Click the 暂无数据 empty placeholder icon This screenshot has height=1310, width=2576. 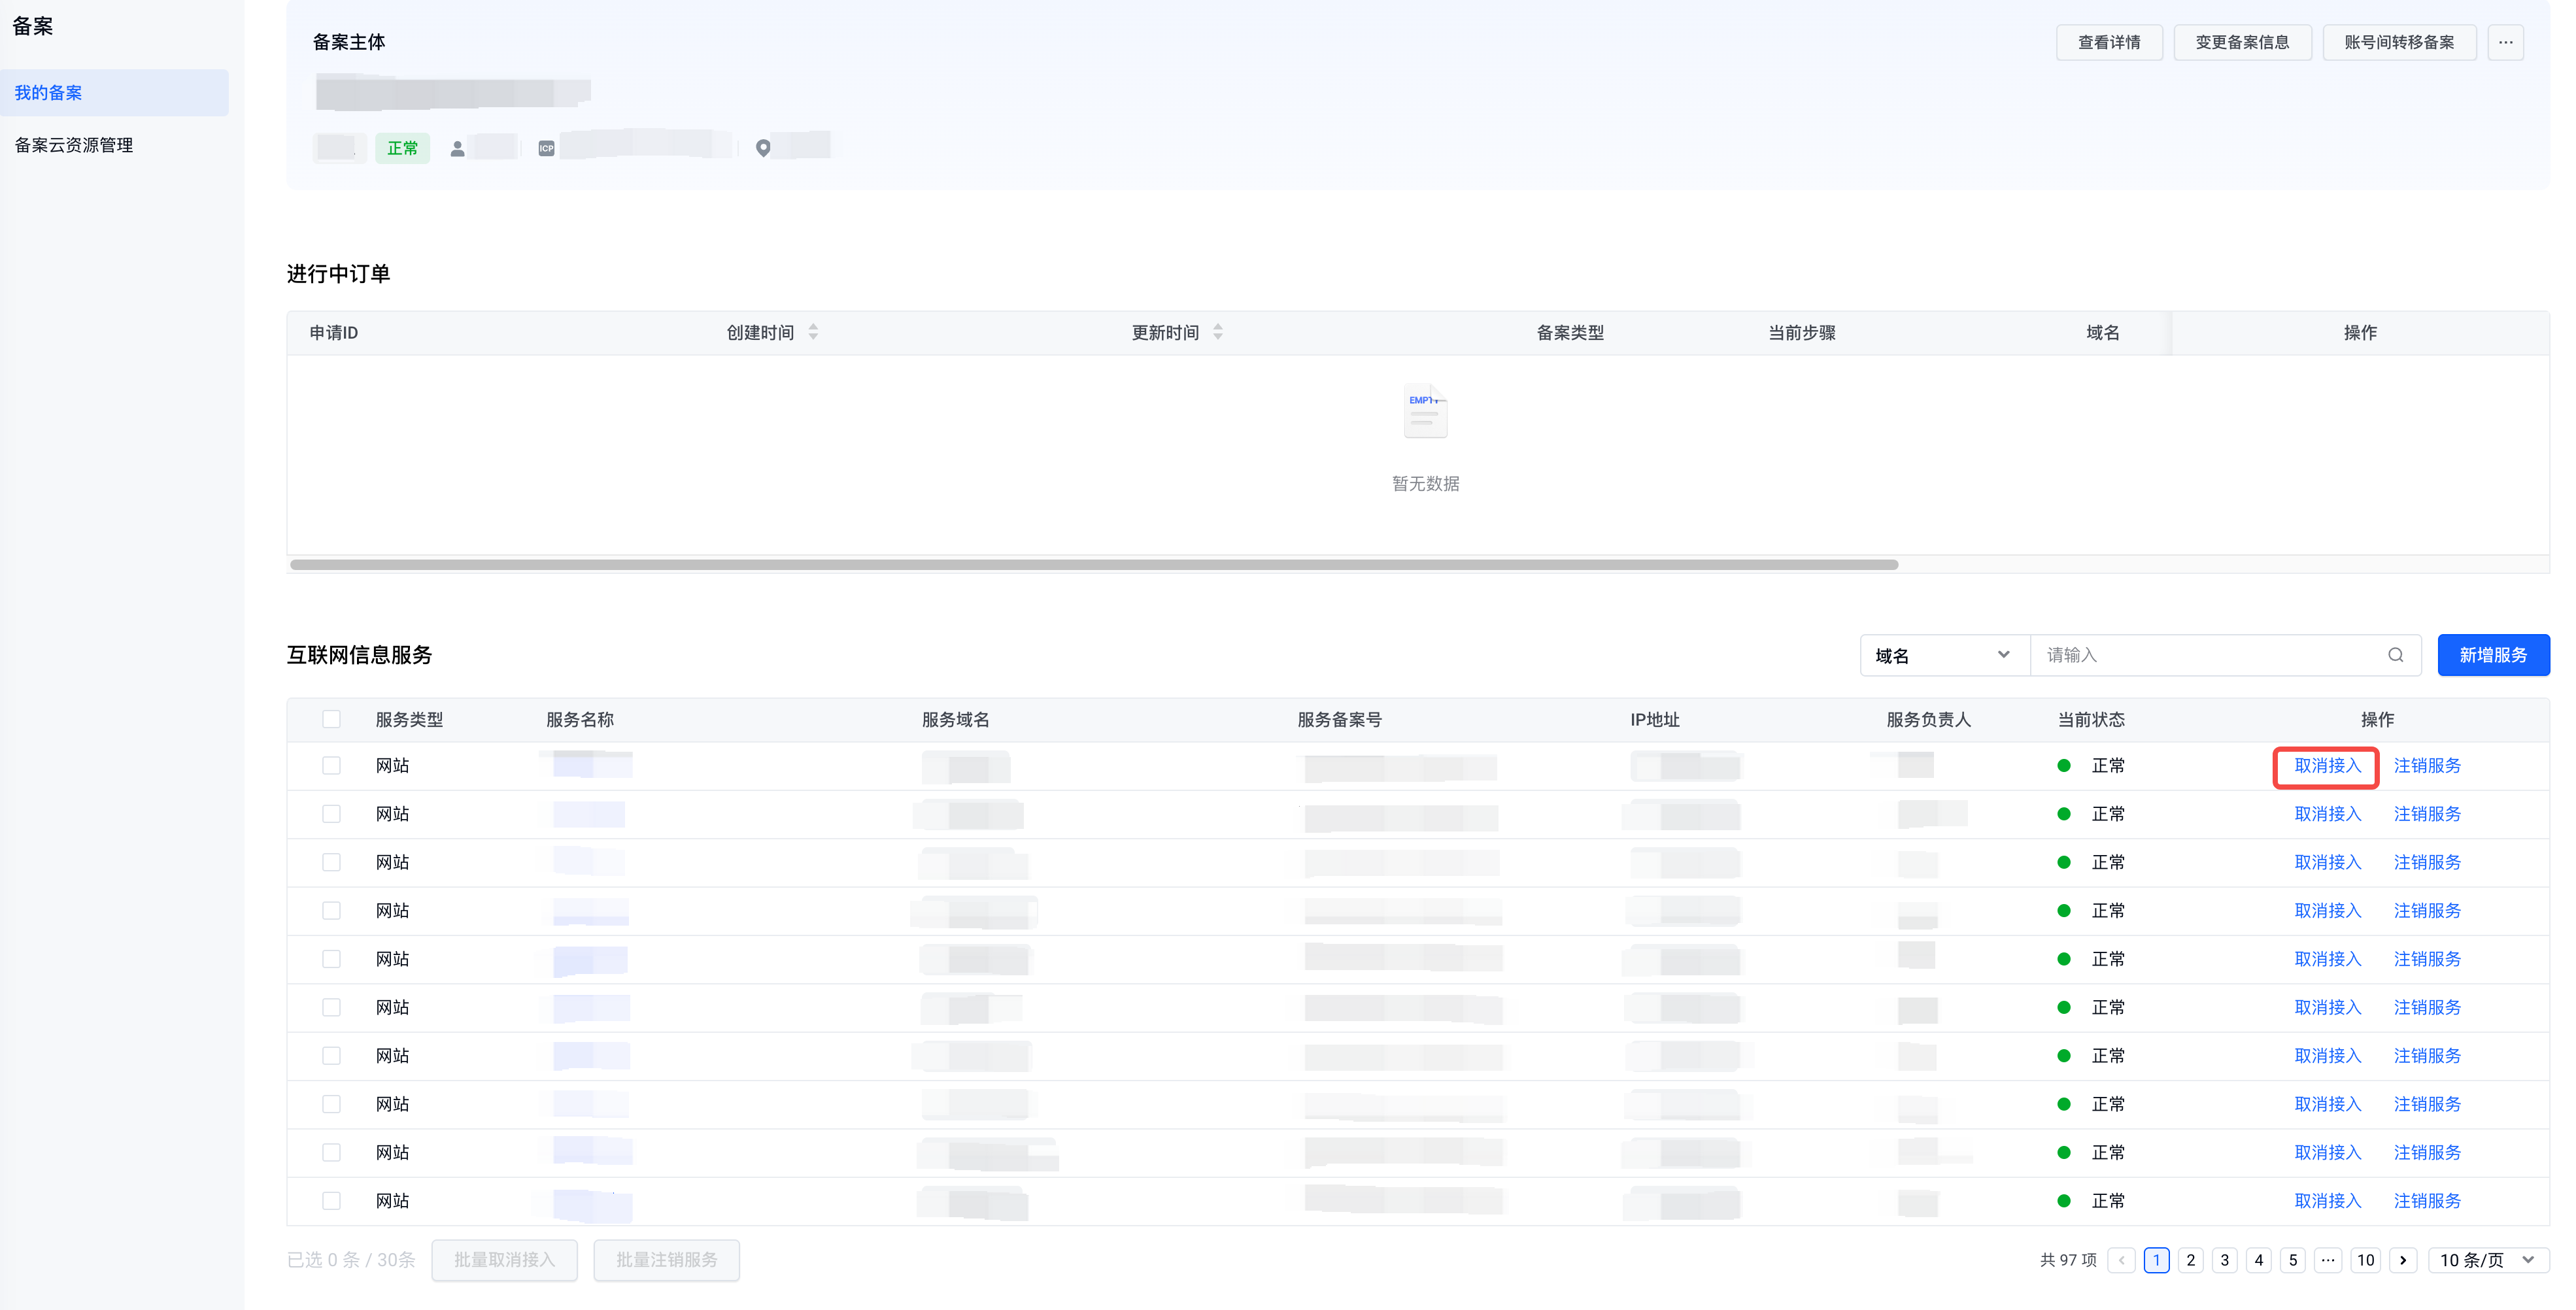[x=1425, y=411]
